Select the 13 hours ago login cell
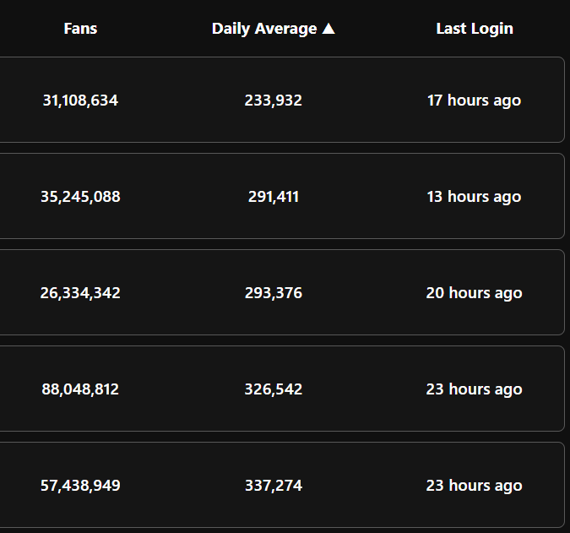The image size is (570, 533). (x=474, y=197)
